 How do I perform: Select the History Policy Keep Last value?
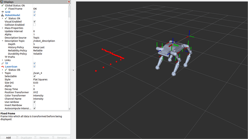click(x=39, y=47)
